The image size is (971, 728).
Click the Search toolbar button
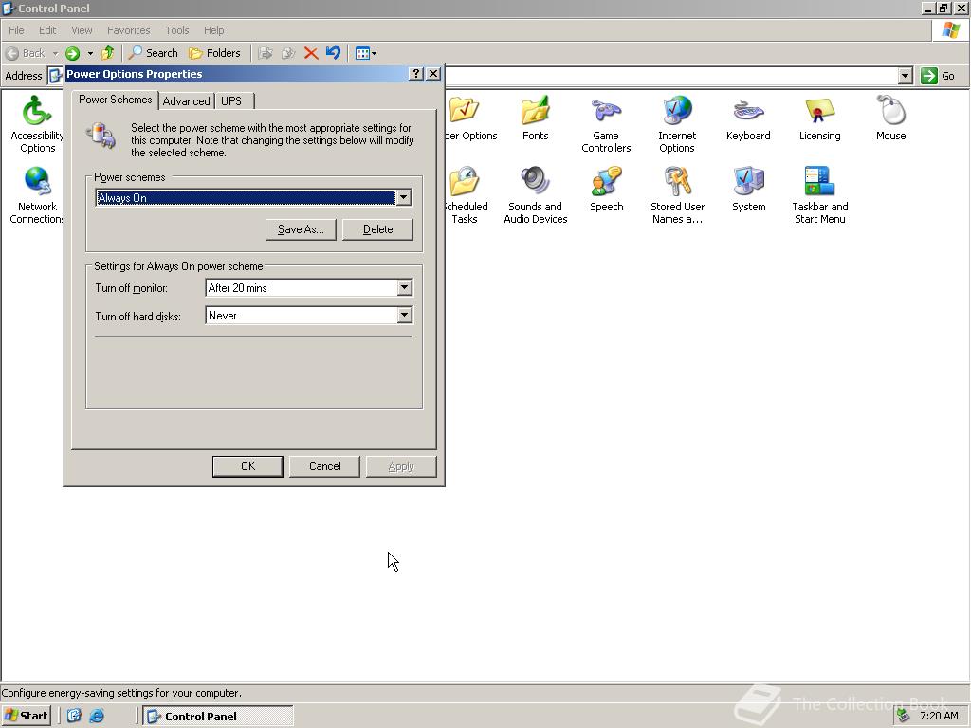pyautogui.click(x=153, y=53)
